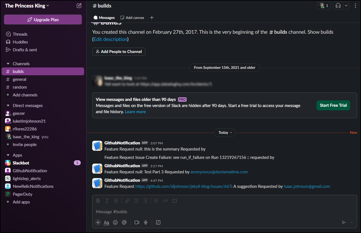
Task: Open NewRelicNotifications app
Action: (x=43, y=186)
